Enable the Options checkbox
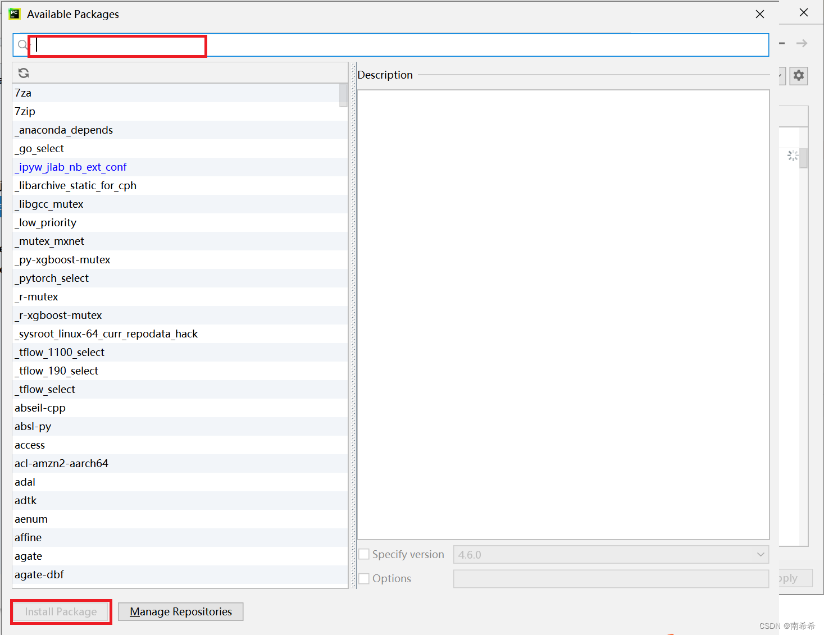This screenshot has width=824, height=635. coord(364,578)
